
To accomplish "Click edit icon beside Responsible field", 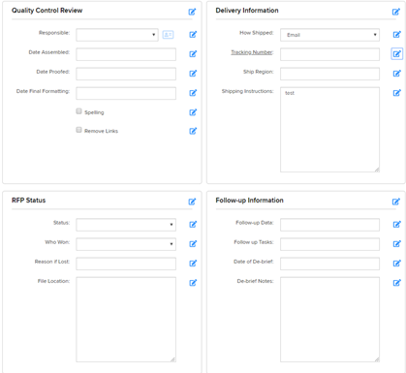I will coord(193,35).
